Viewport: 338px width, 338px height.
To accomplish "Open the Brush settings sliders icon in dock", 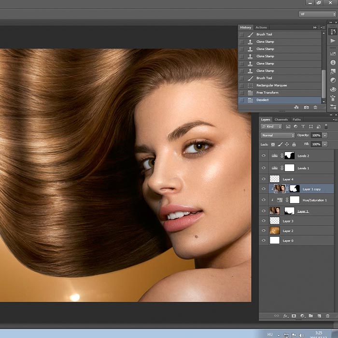I will (333, 107).
